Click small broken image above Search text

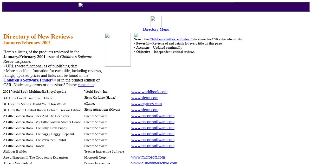click(x=136, y=35)
